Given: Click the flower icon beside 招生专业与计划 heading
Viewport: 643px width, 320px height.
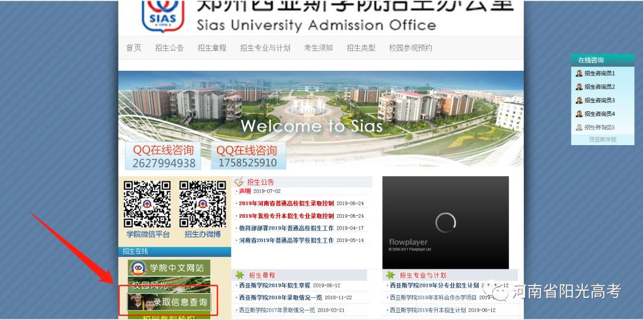Looking at the screenshot, I should pos(391,275).
